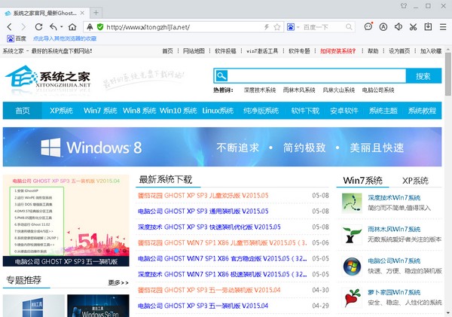Close the 系统之家官网 tab
The image size is (452, 317).
coord(82,13)
